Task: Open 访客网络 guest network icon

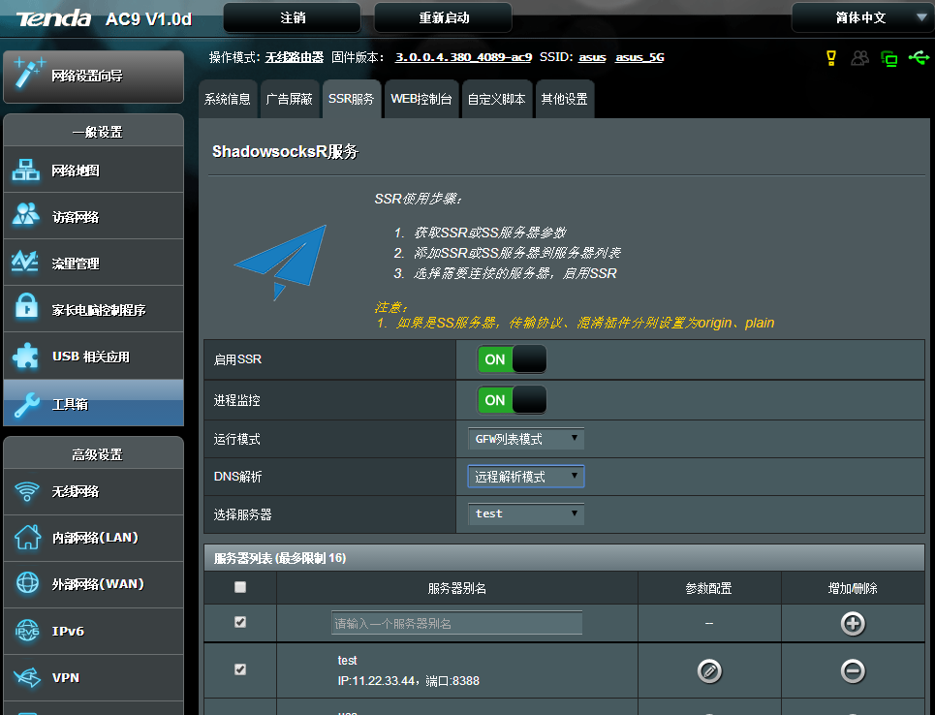Action: (x=26, y=215)
